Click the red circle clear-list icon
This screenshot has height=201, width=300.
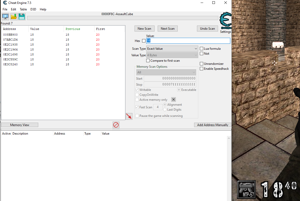coord(116,125)
